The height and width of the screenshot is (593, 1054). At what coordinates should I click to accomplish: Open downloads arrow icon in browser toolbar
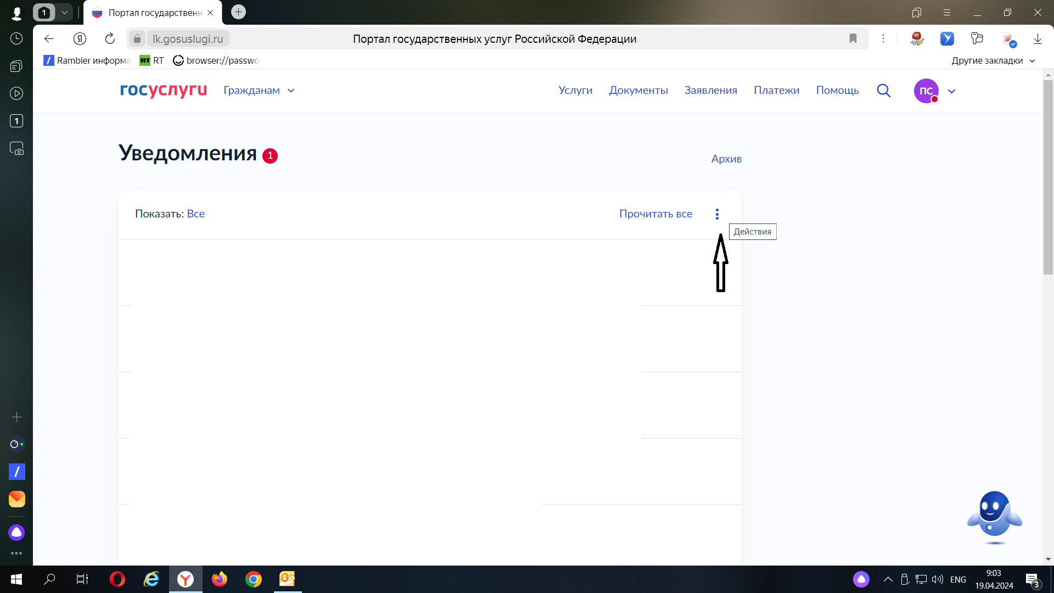[1038, 38]
